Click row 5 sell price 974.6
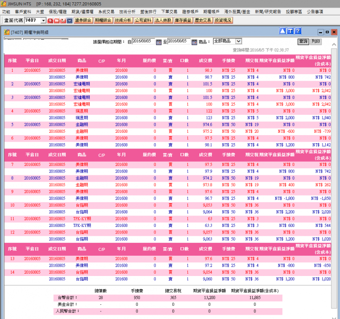340x319 pixels. (x=207, y=125)
